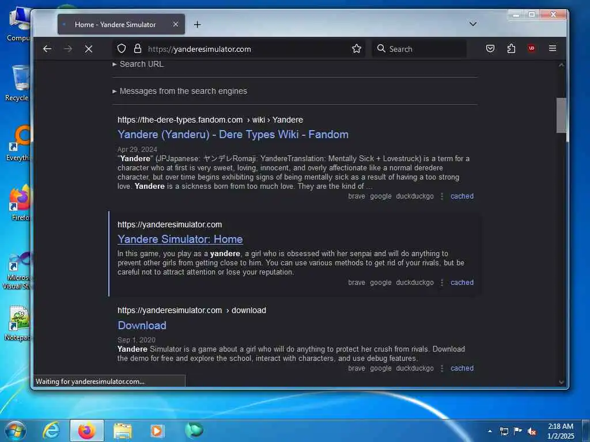Expand the Search URL section

138,64
